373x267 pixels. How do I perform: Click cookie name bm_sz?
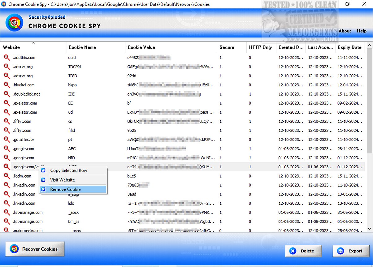pyautogui.click(x=73, y=222)
